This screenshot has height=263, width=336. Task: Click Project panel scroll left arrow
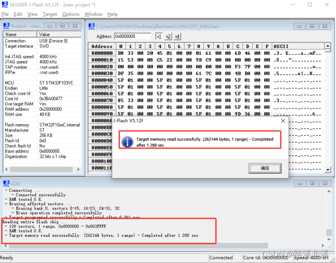coord(6,169)
